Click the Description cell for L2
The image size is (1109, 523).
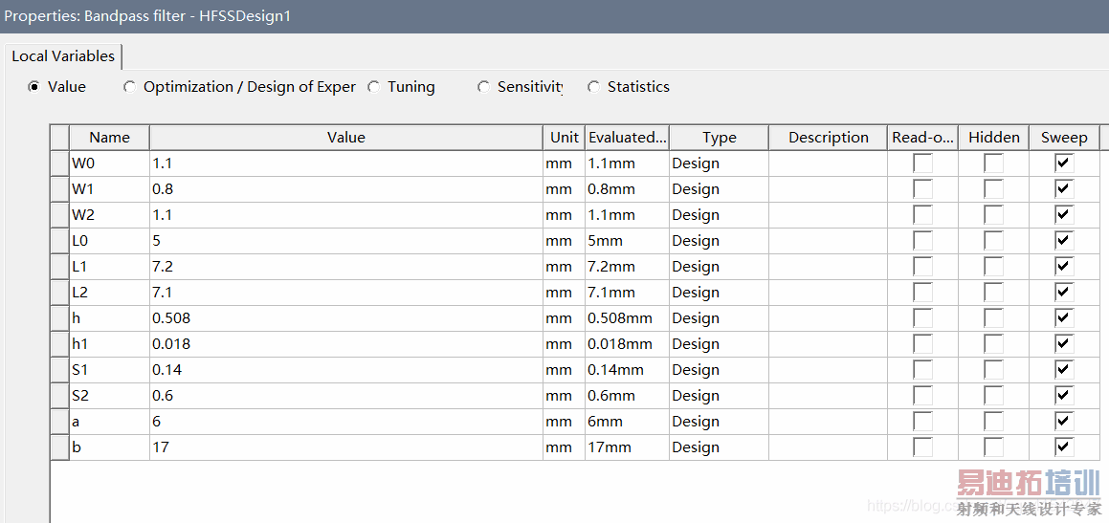tap(828, 293)
